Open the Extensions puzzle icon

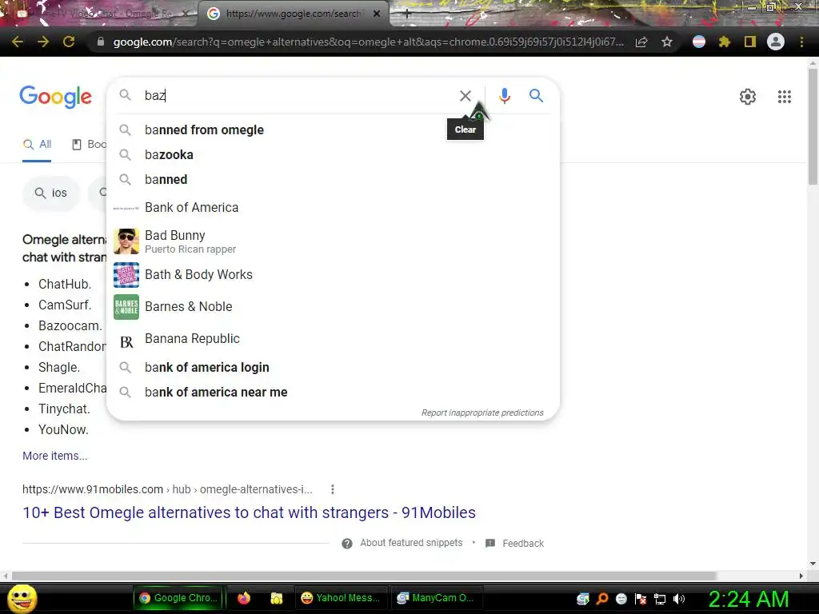click(x=724, y=42)
